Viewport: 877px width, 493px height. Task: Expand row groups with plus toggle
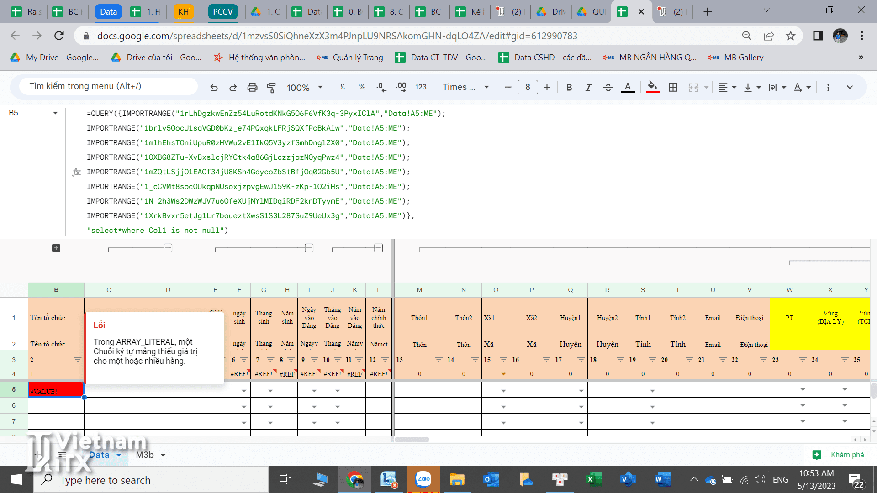click(56, 248)
